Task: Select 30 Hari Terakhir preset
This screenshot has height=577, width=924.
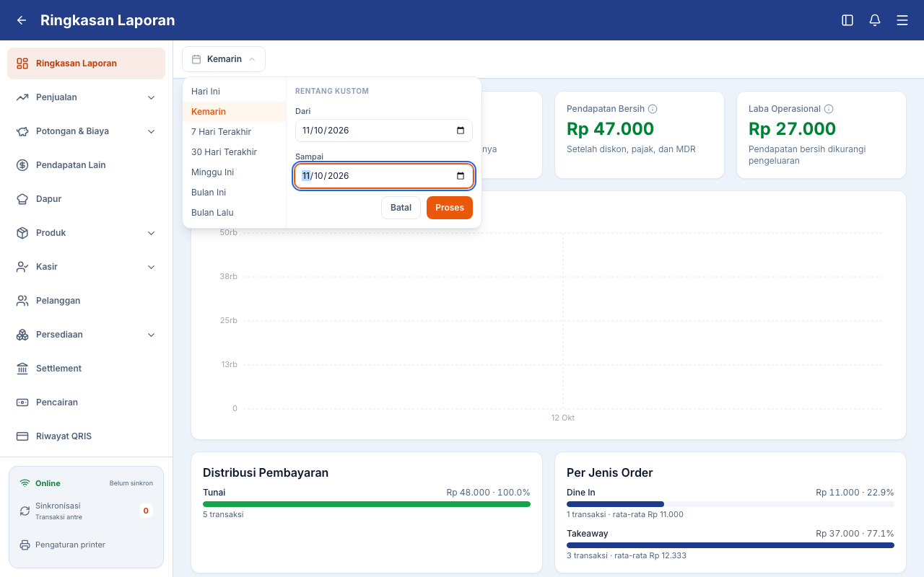Action: (235, 152)
